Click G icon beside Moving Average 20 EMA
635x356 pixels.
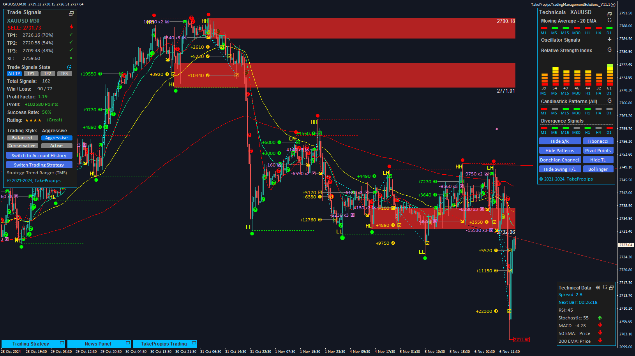tap(610, 20)
